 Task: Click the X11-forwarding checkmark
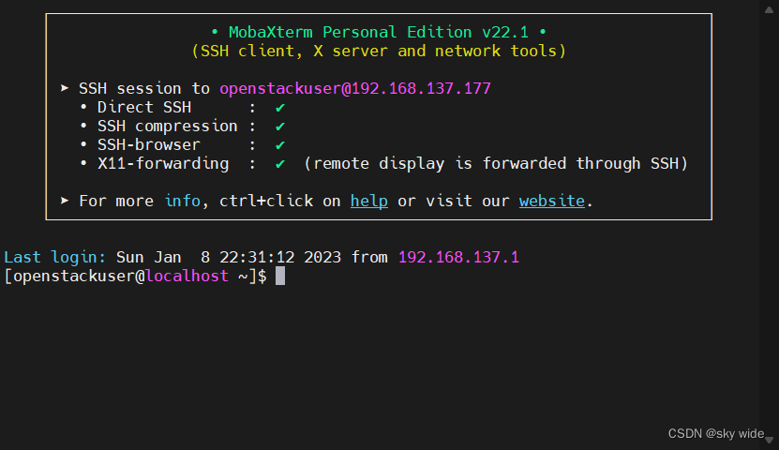tap(280, 164)
